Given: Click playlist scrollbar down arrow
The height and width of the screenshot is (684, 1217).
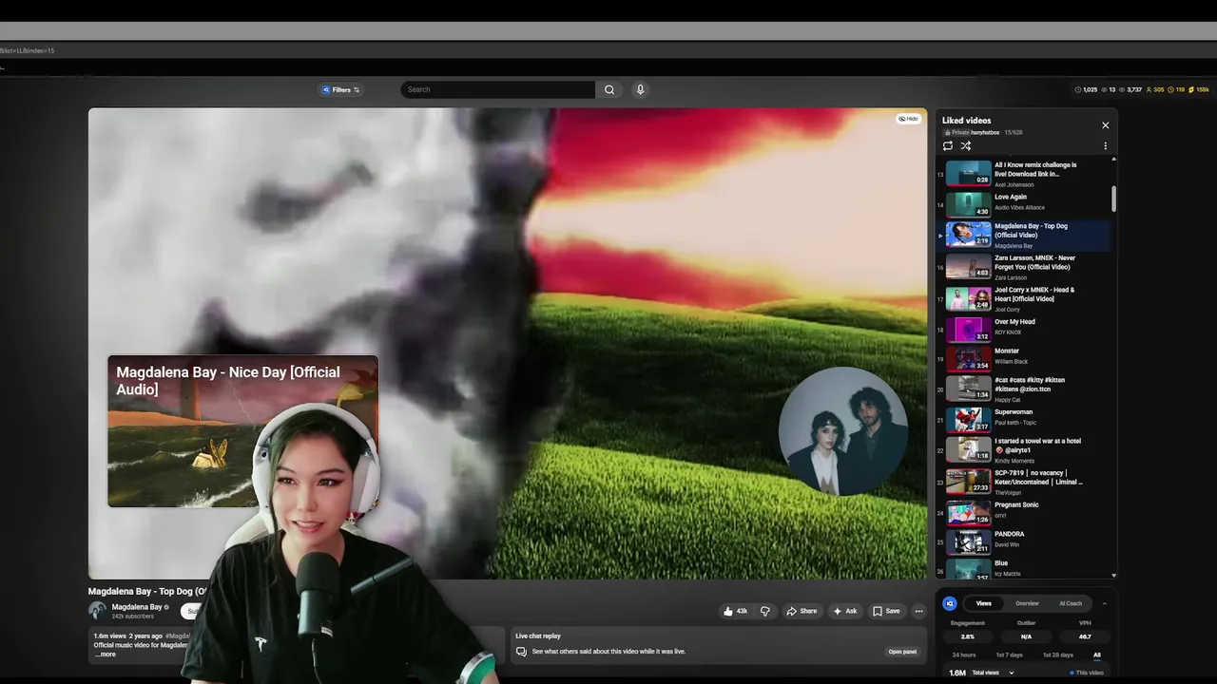Looking at the screenshot, I should (1113, 575).
